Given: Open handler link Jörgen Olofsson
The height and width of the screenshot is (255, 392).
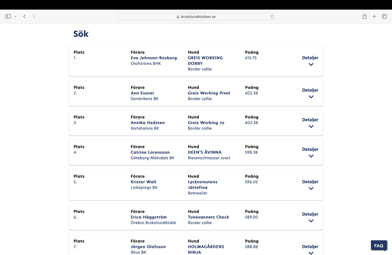Looking at the screenshot, I should pyautogui.click(x=148, y=247).
